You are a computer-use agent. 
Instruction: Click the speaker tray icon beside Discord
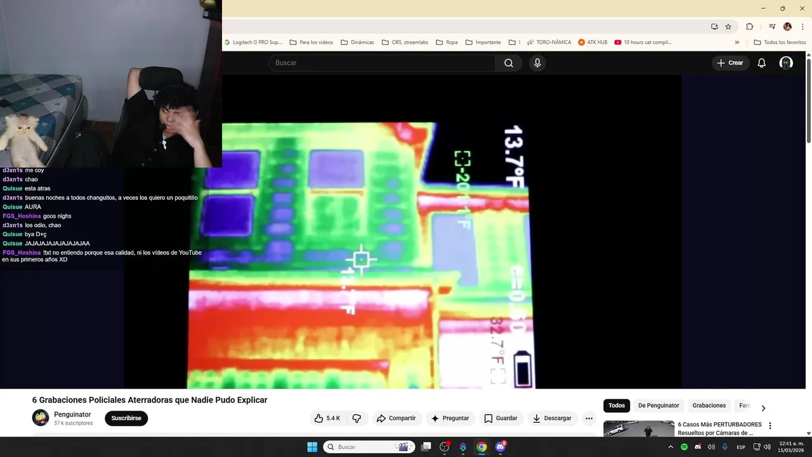coord(711,447)
